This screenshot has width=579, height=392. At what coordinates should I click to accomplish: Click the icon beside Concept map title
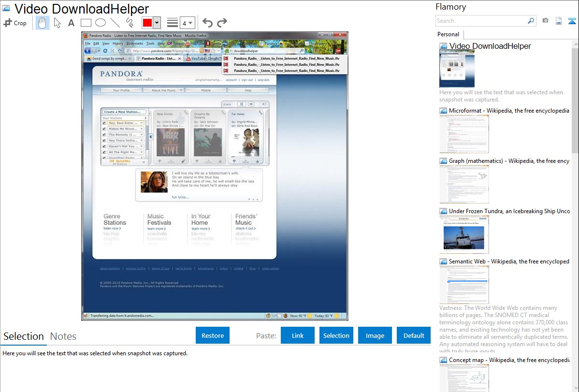point(443,360)
